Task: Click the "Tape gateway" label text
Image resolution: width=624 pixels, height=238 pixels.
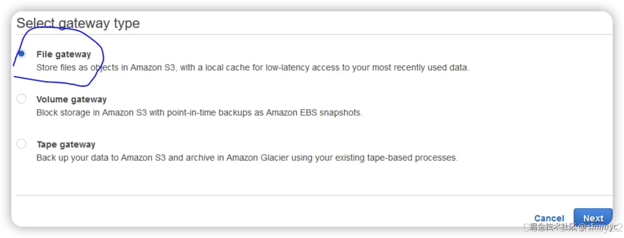Action: click(66, 144)
